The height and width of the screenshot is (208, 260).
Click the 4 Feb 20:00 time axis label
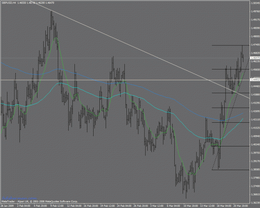pos(40,206)
